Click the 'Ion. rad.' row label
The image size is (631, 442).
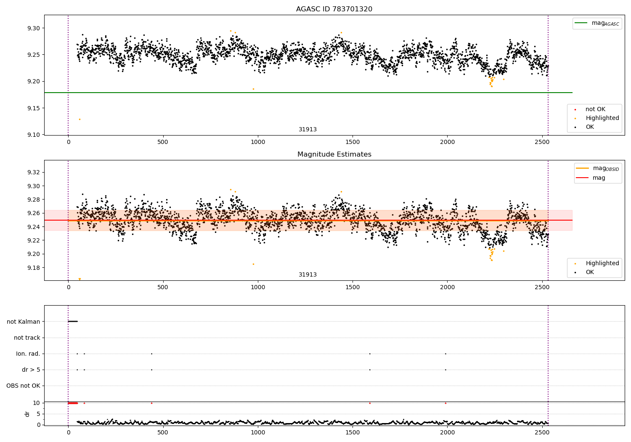[x=28, y=354]
